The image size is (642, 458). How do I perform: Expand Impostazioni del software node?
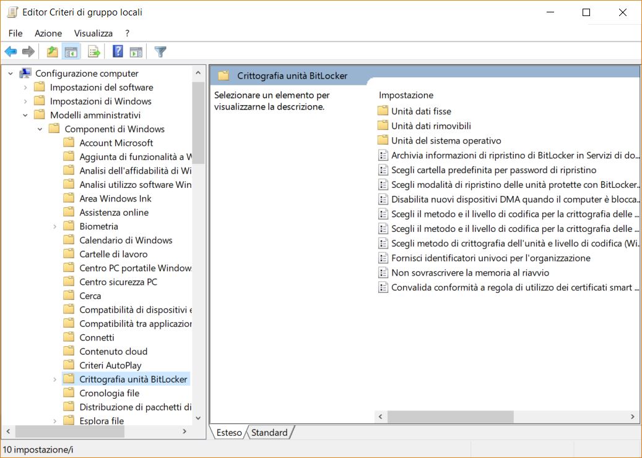coord(25,88)
